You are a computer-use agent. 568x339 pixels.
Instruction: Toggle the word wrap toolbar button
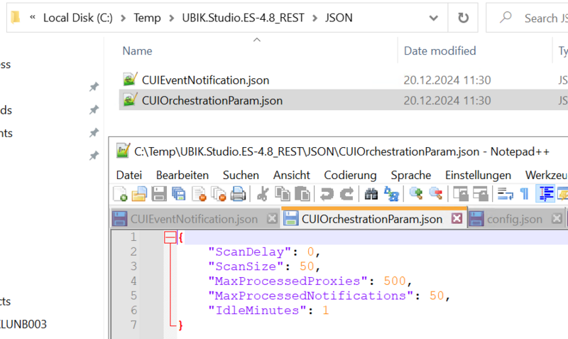pyautogui.click(x=505, y=193)
